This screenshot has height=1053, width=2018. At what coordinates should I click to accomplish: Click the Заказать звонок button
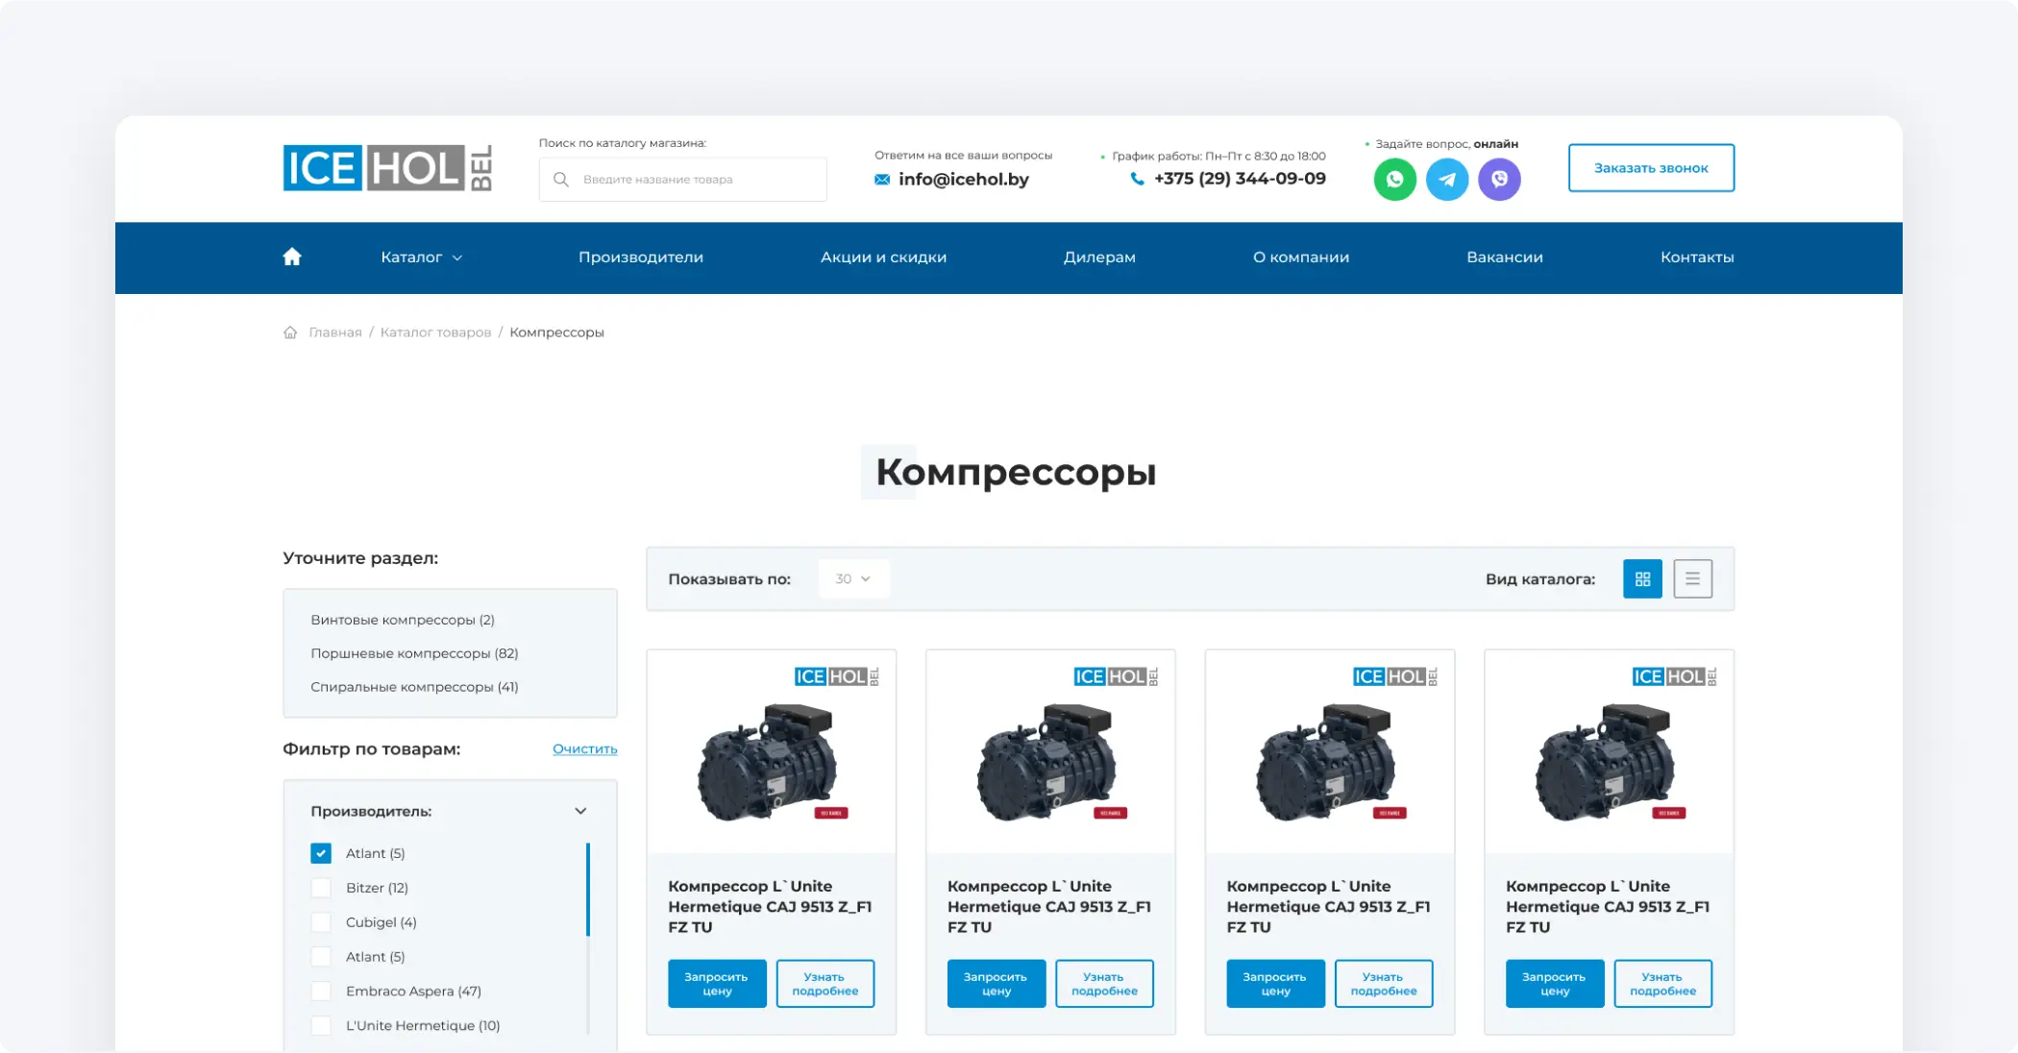[1651, 167]
